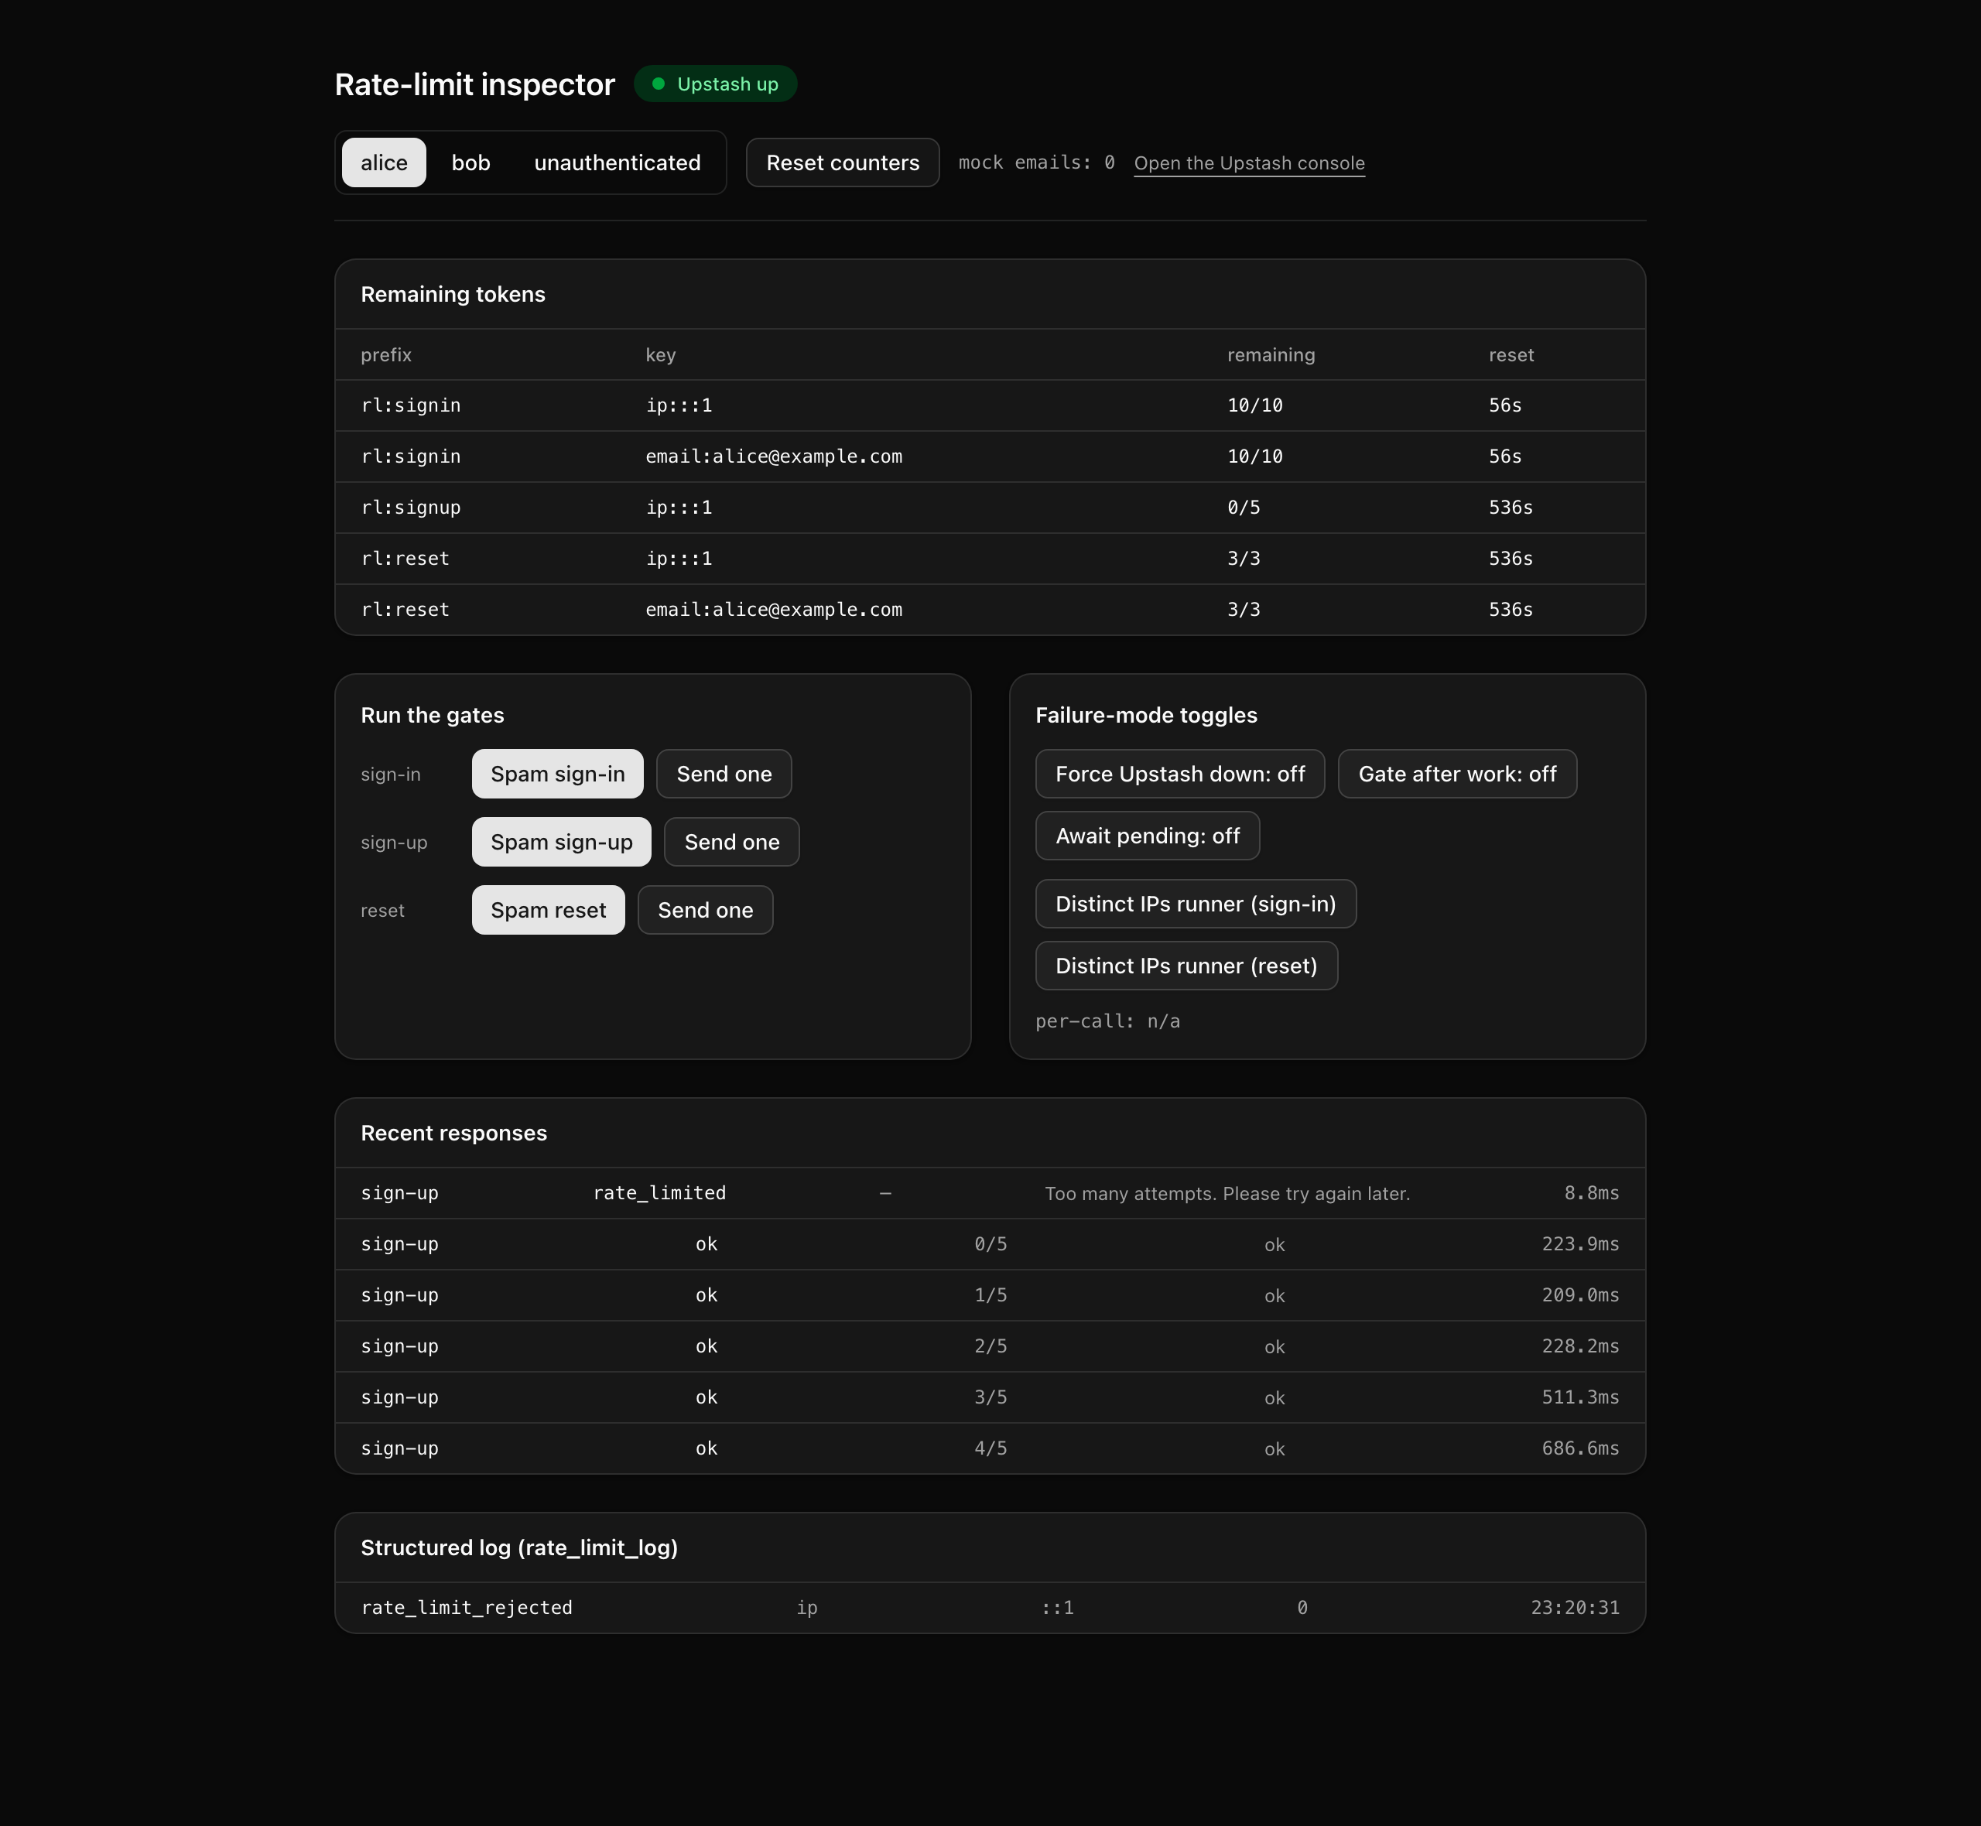
Task: Click the Spam sign-up button
Action: point(561,842)
